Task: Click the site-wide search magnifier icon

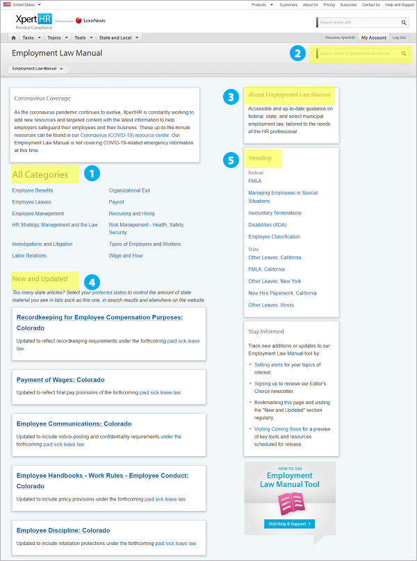Action: click(404, 22)
